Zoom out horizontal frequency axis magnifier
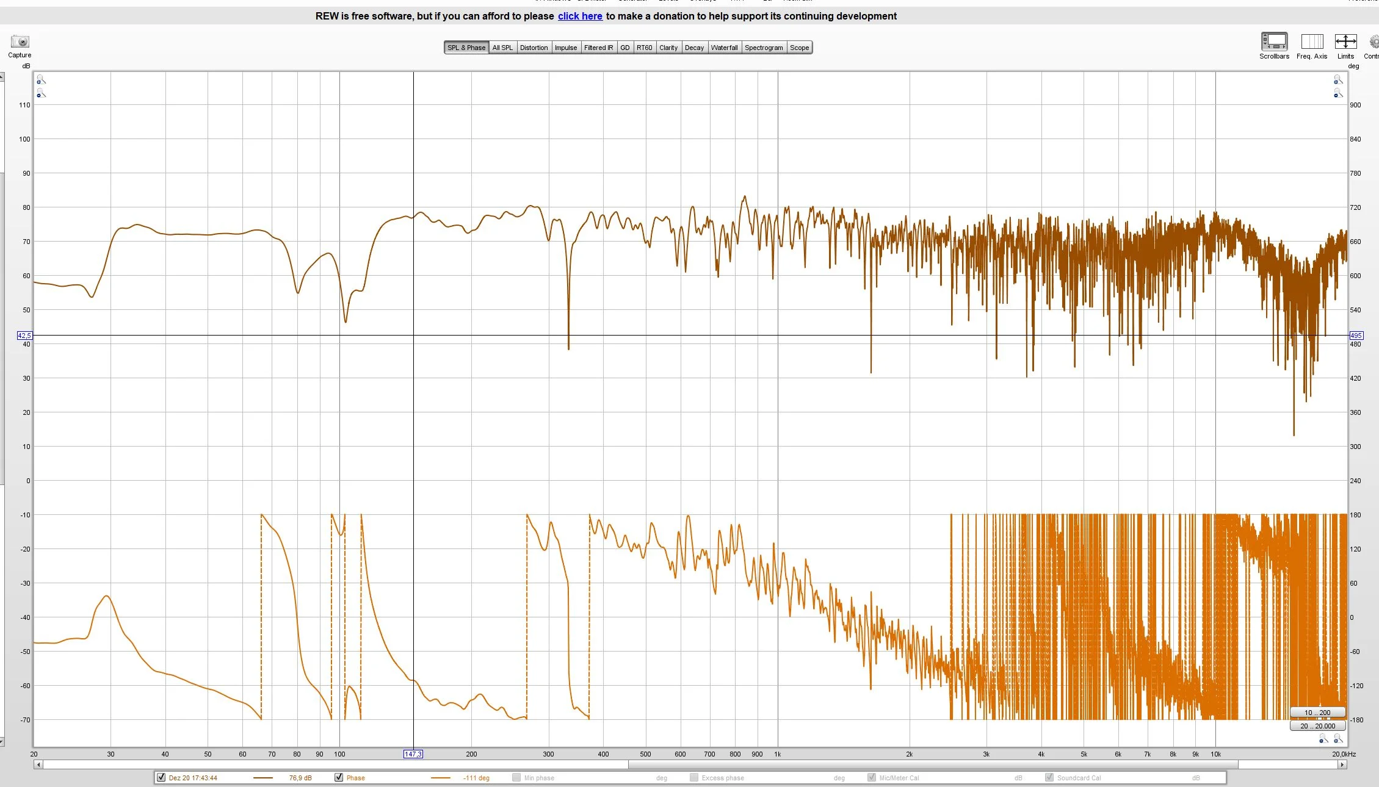The width and height of the screenshot is (1379, 787). pyautogui.click(x=1323, y=739)
